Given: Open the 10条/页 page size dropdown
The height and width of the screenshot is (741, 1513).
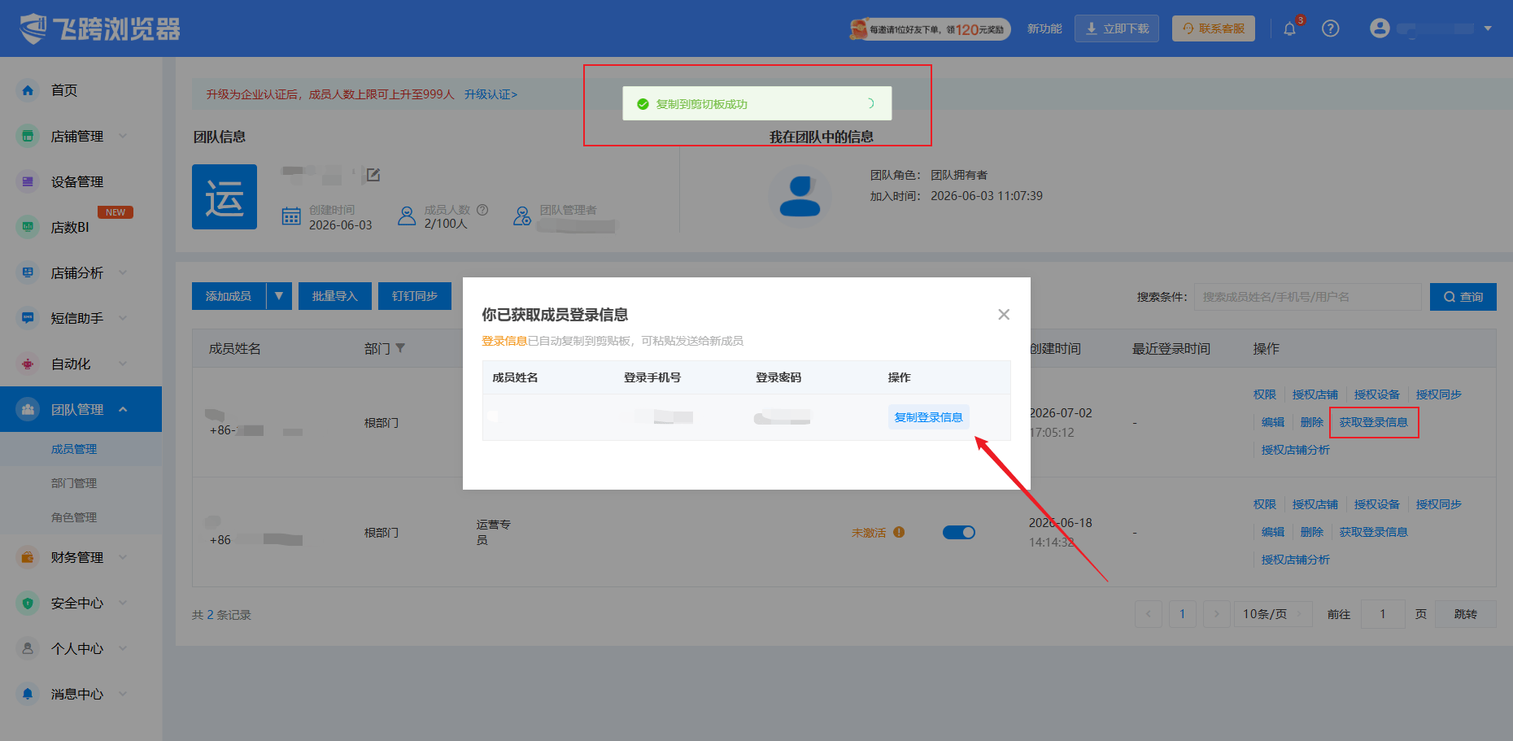Looking at the screenshot, I should click(1272, 614).
